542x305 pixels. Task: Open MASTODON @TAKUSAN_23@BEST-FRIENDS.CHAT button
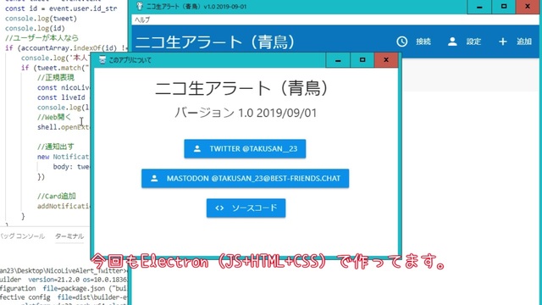coord(245,179)
